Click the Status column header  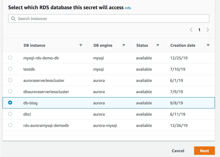[142, 45]
